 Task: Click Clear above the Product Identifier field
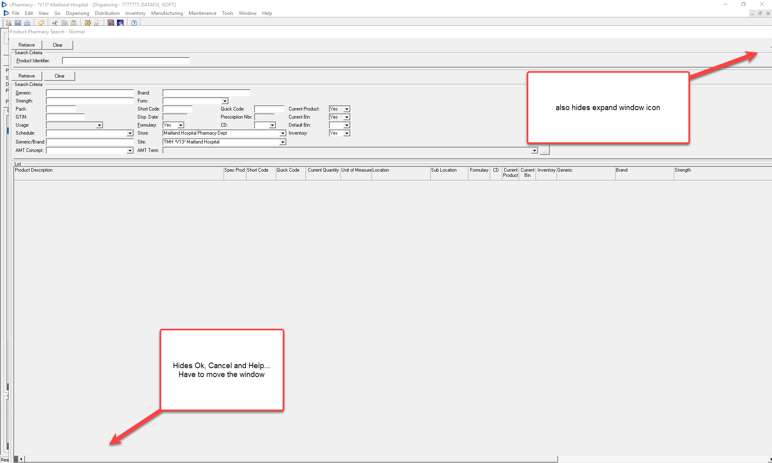[57, 45]
